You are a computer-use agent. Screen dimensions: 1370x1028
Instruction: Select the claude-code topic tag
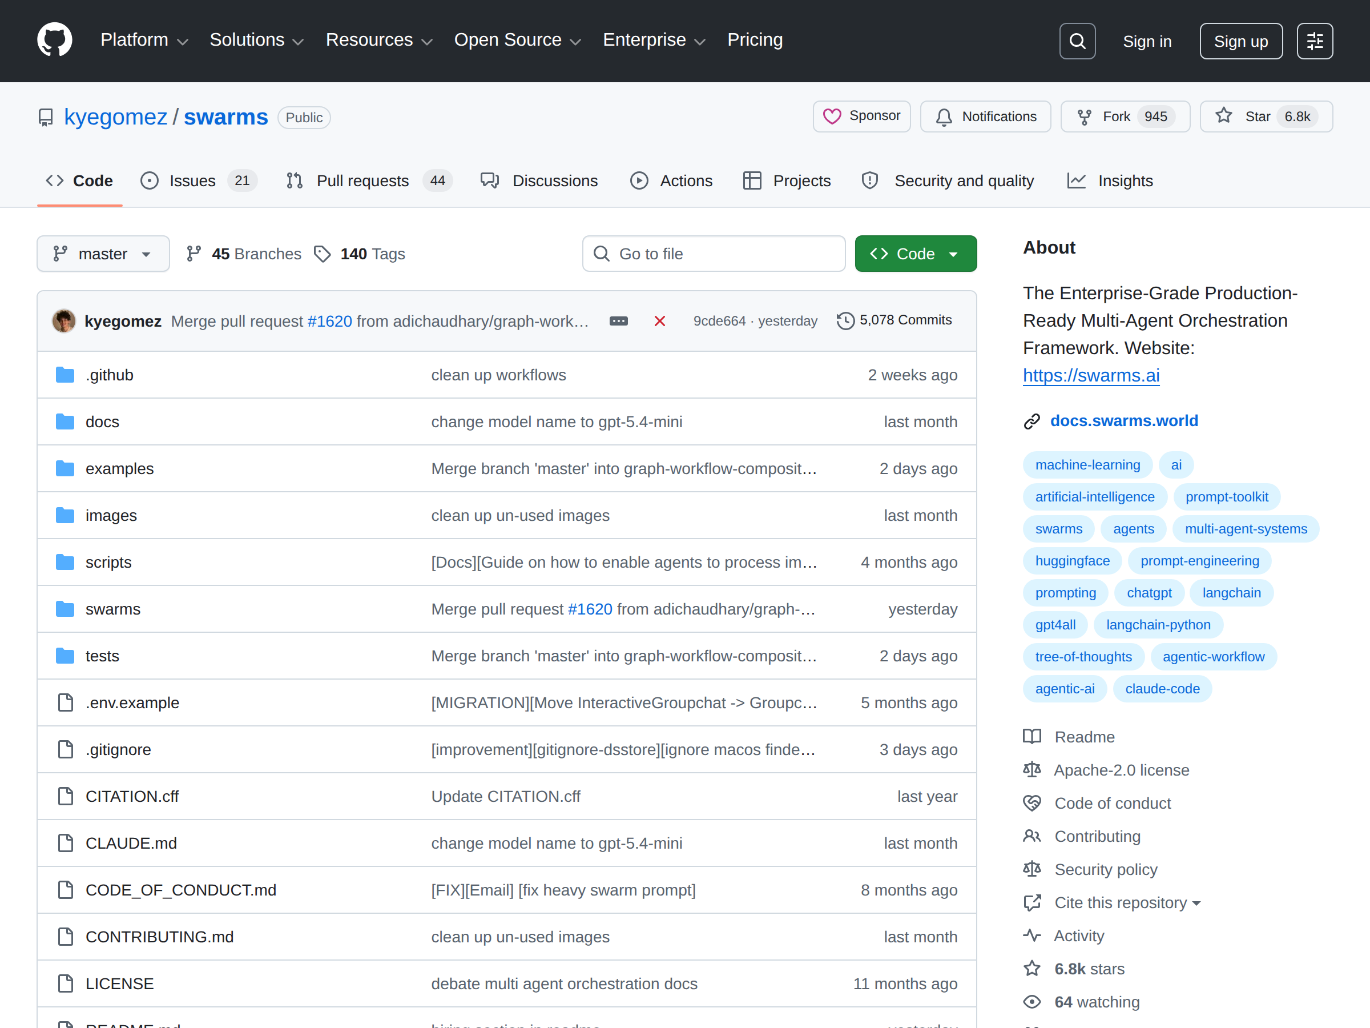point(1162,688)
